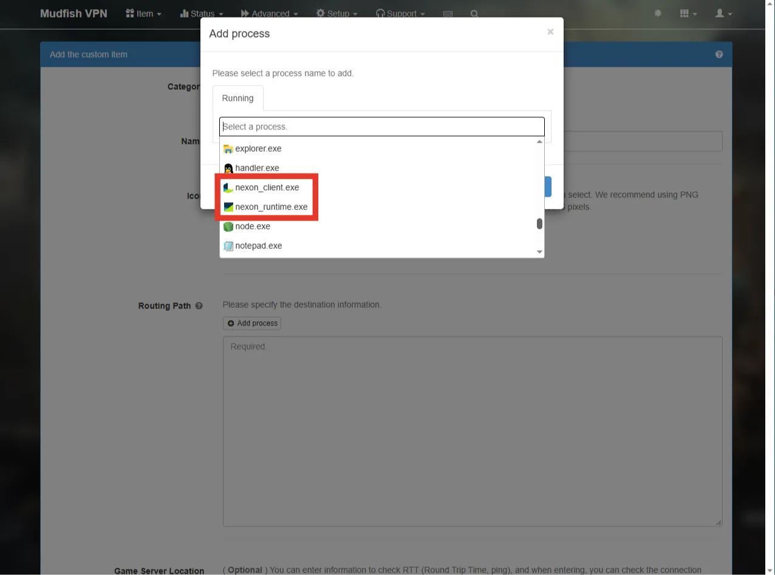The height and width of the screenshot is (575, 775).
Task: Choose handler.exe from the process list
Action: coord(378,168)
